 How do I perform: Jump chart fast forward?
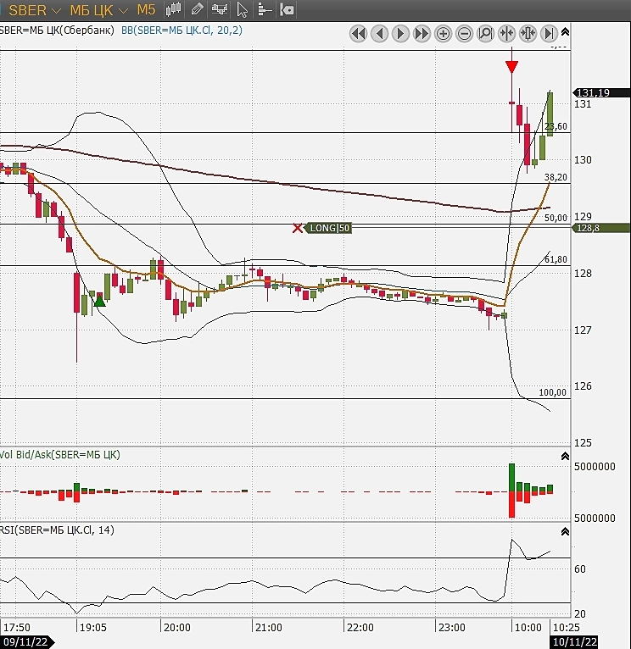(x=422, y=34)
